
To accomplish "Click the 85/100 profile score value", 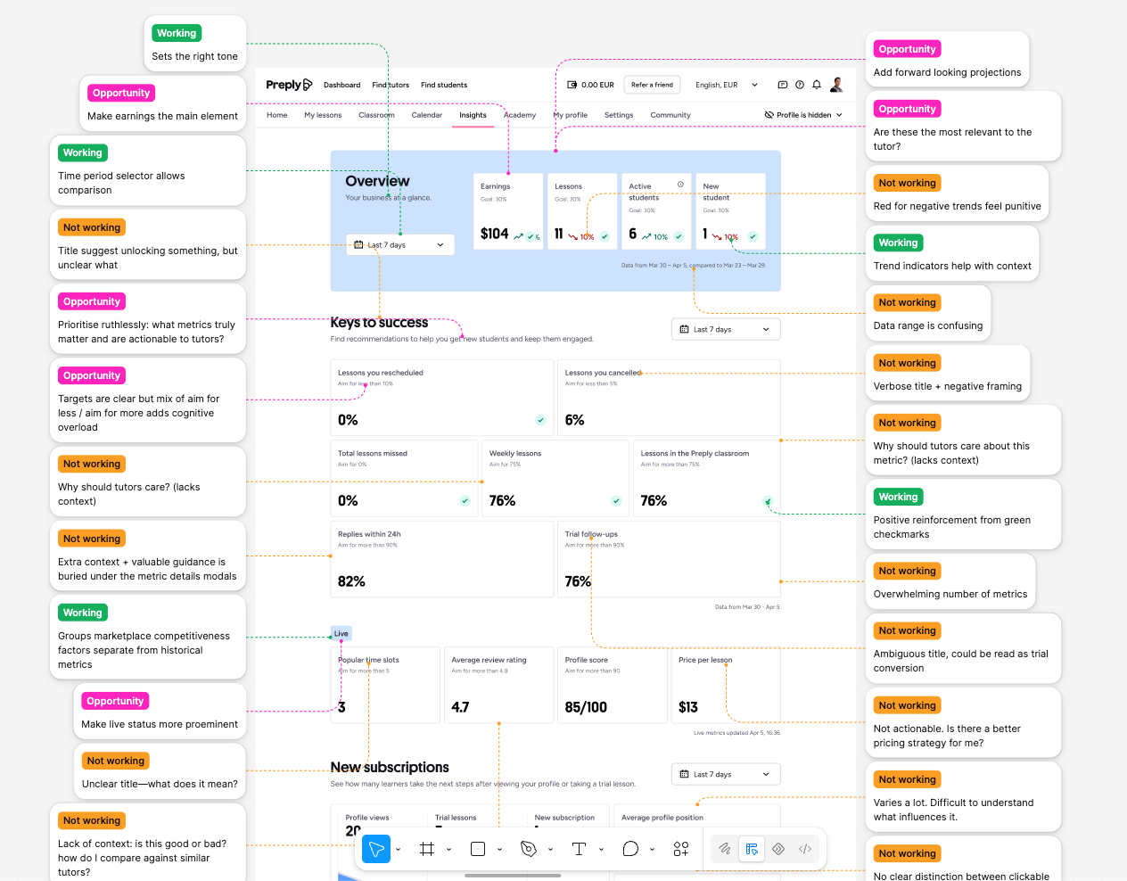I will tap(586, 707).
